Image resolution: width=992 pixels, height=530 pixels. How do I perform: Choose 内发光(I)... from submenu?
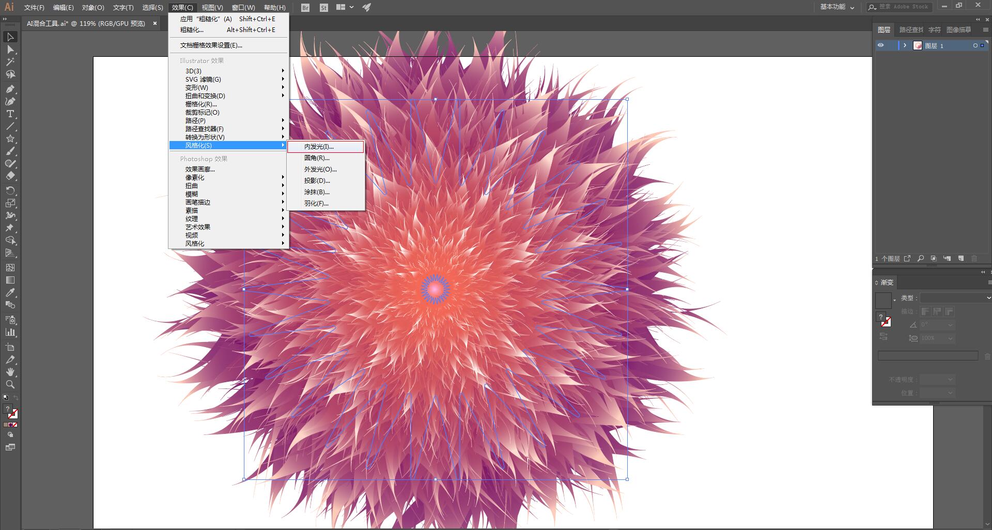[326, 147]
